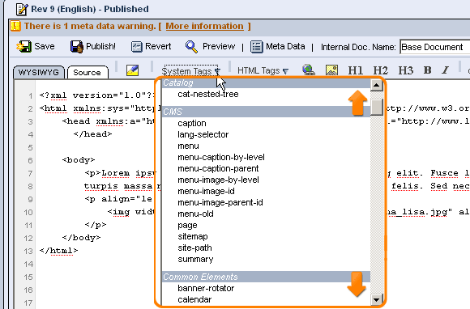
Task: Toggle italic formatting
Action: (x=446, y=70)
